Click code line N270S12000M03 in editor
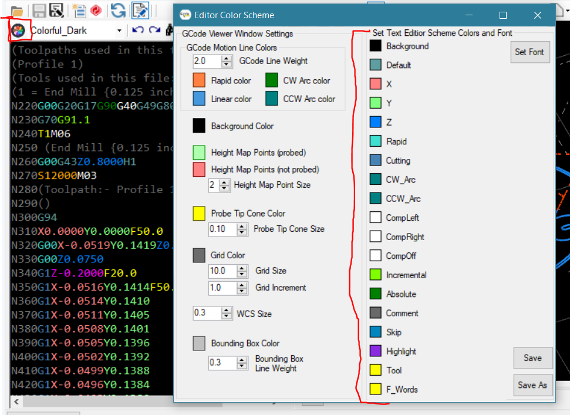Image resolution: width=570 pixels, height=415 pixels. pos(54,176)
